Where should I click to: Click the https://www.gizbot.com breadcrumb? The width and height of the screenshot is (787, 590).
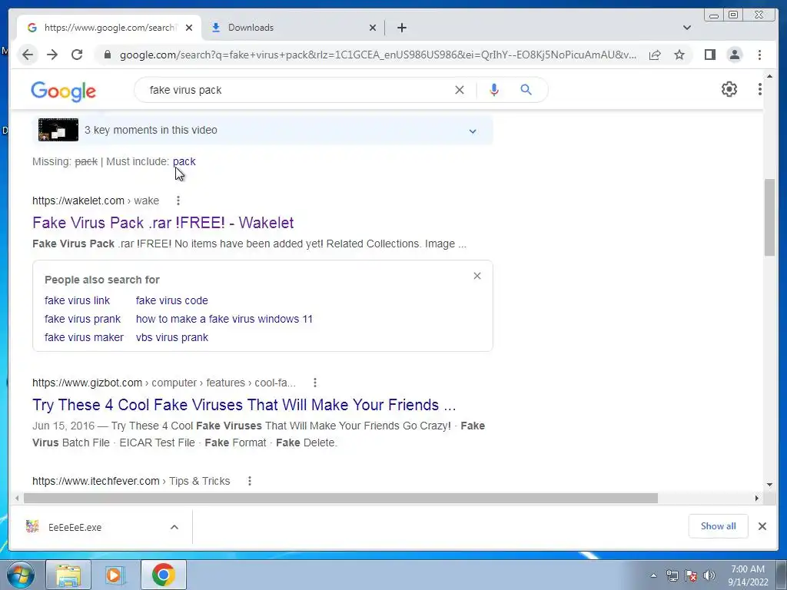pos(88,383)
